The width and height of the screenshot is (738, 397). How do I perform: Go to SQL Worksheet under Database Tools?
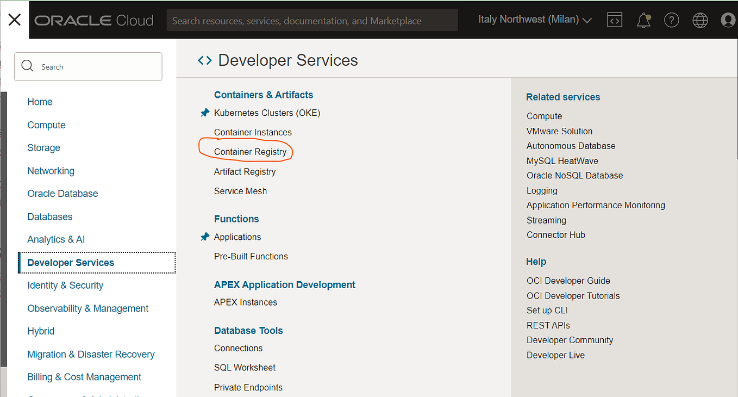click(245, 368)
